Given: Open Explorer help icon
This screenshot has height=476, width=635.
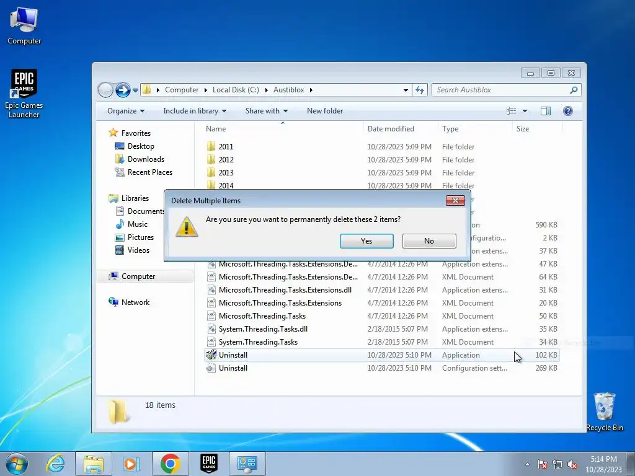Looking at the screenshot, I should [x=568, y=111].
